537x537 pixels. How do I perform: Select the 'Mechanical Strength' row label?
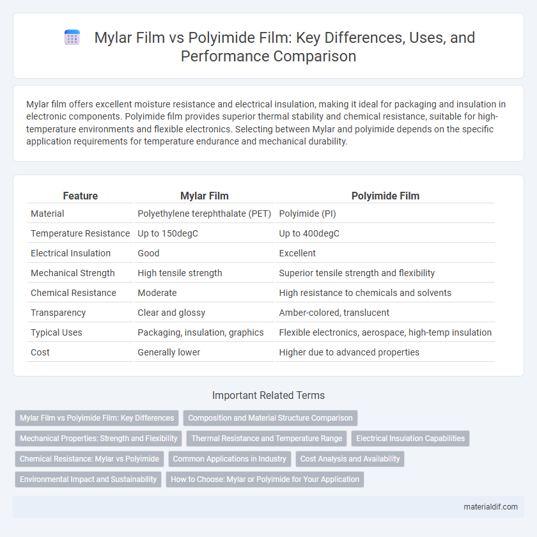73,274
